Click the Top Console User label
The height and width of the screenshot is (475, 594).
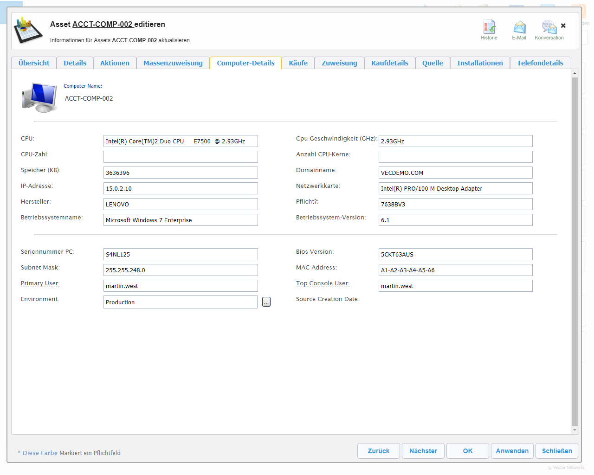point(323,283)
